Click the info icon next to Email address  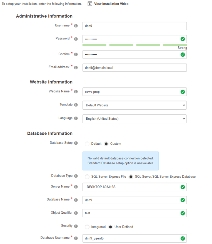pyautogui.click(x=76, y=67)
